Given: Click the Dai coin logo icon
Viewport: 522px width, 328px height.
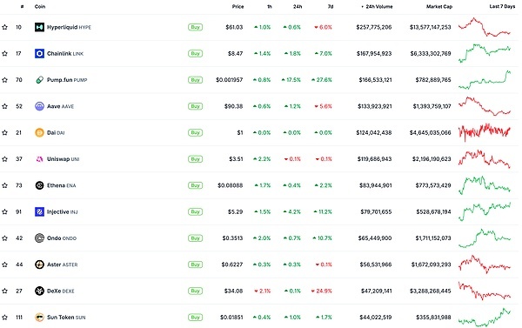Looking at the screenshot, I should (39, 132).
